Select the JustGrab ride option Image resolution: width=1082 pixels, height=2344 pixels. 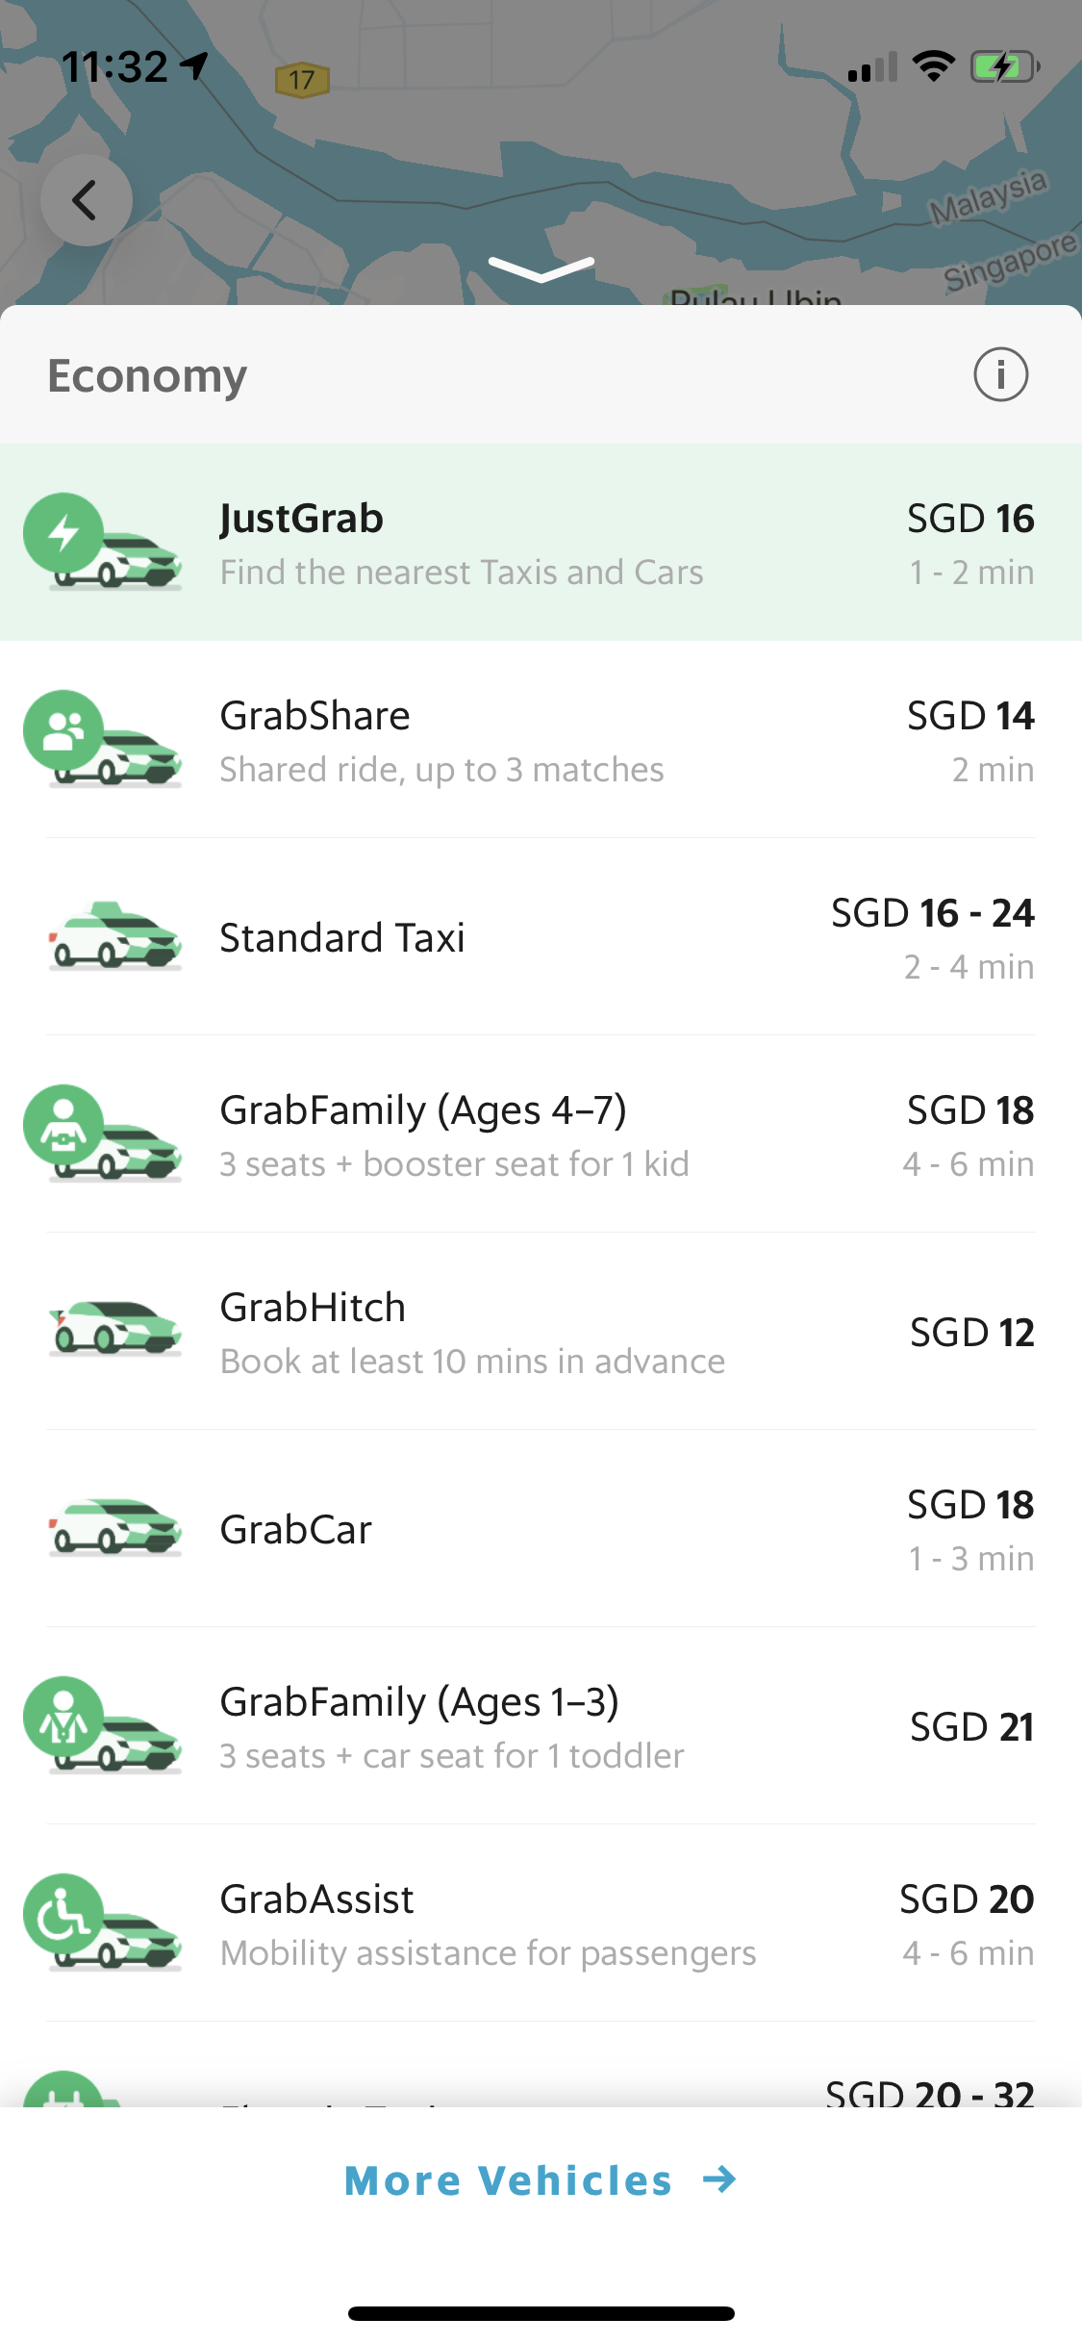(x=462, y=543)
